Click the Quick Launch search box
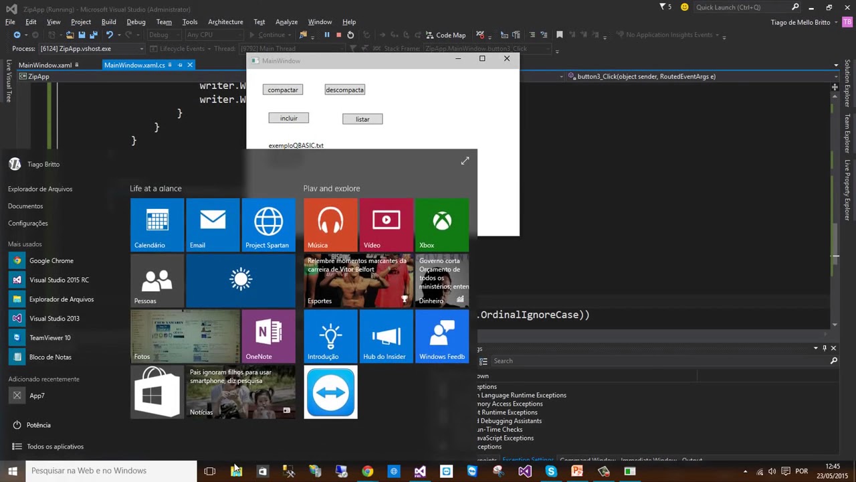Viewport: 856px width, 482px height. click(748, 7)
